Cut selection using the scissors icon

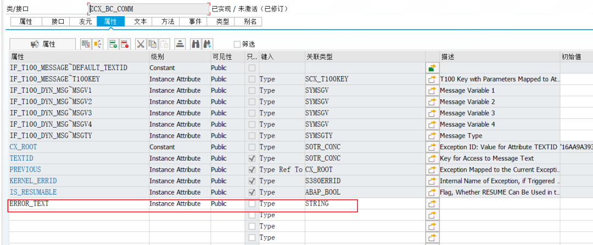click(x=141, y=44)
